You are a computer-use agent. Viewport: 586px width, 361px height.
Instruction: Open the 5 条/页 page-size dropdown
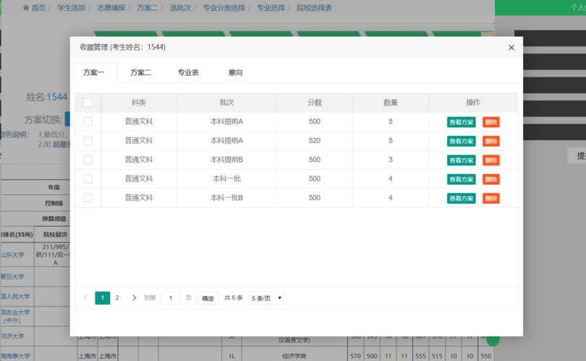266,298
